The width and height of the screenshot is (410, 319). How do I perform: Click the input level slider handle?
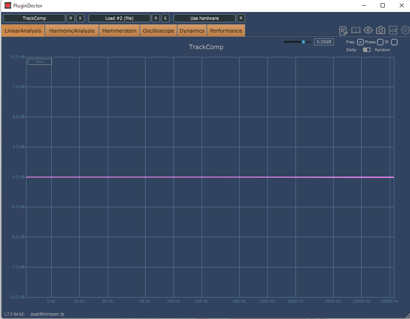click(x=303, y=42)
